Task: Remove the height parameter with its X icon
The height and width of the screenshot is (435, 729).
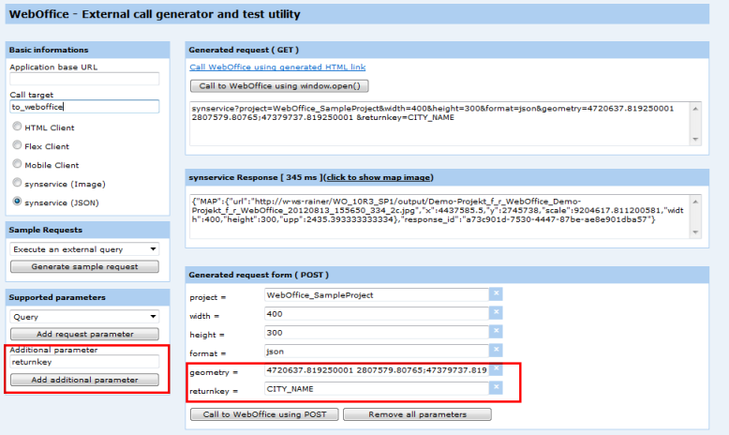Action: [496, 332]
